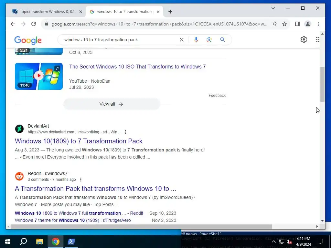This screenshot has height=248, width=331.
Task: Open more options for DeviantArt result
Action: (125, 132)
